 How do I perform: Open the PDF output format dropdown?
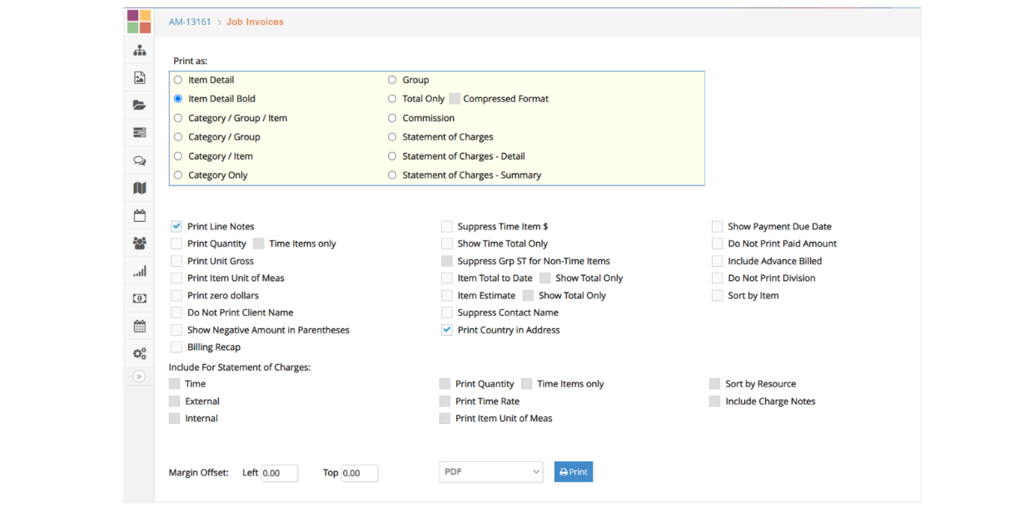491,472
